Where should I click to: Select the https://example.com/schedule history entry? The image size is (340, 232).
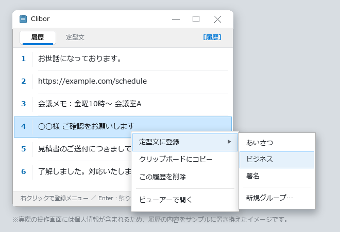click(123, 81)
